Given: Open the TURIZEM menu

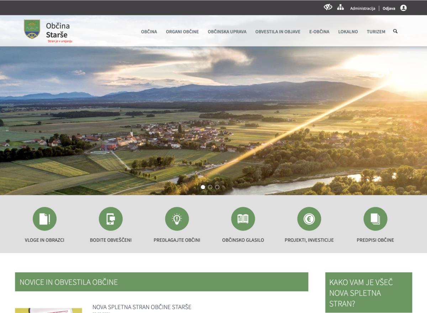Looking at the screenshot, I should pyautogui.click(x=376, y=32).
